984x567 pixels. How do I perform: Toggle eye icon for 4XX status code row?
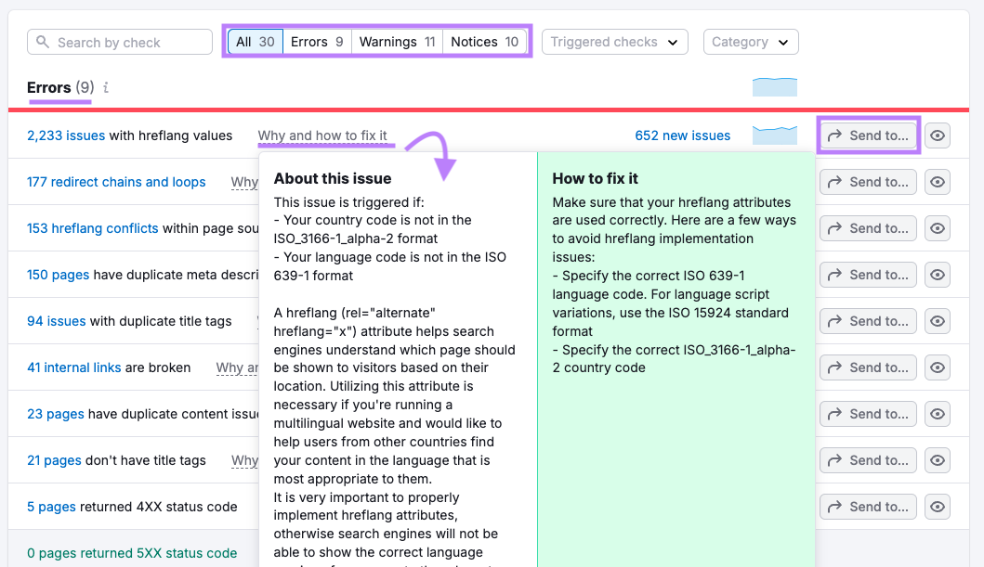pyautogui.click(x=938, y=507)
